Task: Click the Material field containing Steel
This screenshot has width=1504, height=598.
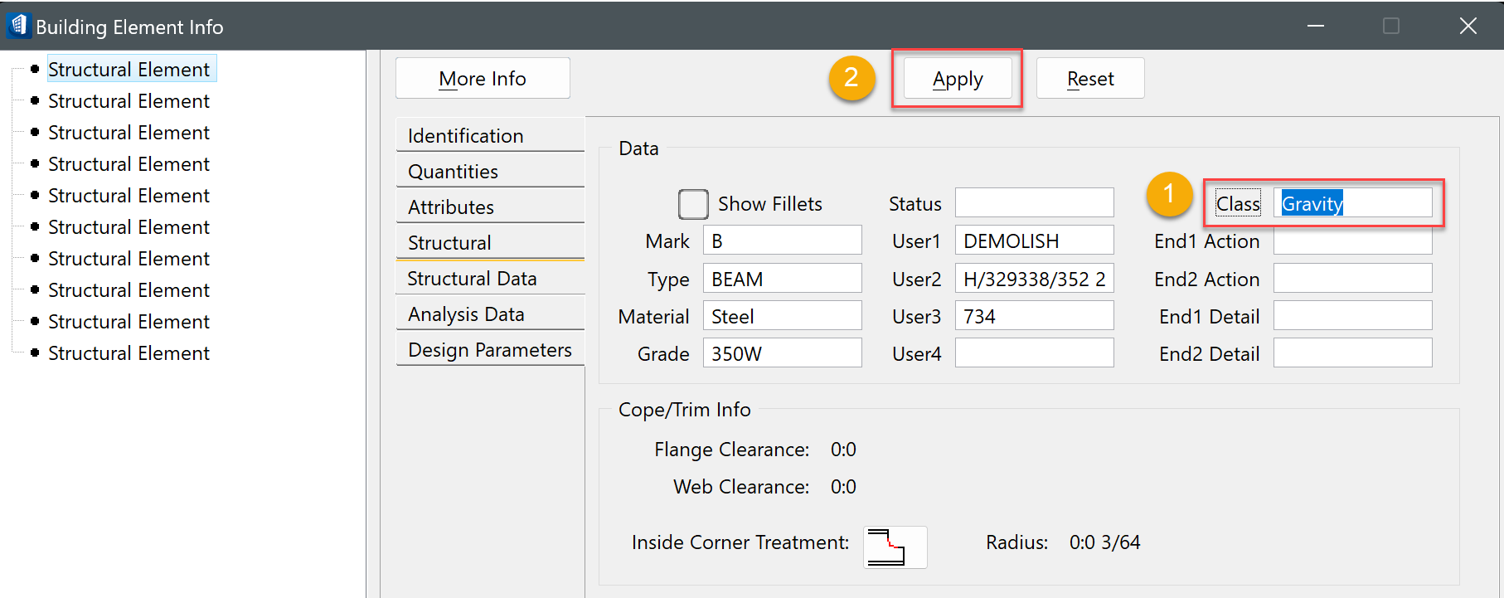Action: point(782,316)
